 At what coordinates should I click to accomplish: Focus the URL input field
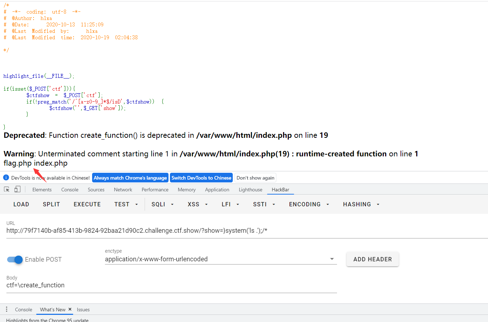(x=247, y=231)
